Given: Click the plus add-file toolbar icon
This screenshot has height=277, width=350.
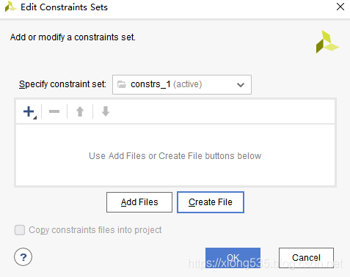Looking at the screenshot, I should tap(29, 111).
